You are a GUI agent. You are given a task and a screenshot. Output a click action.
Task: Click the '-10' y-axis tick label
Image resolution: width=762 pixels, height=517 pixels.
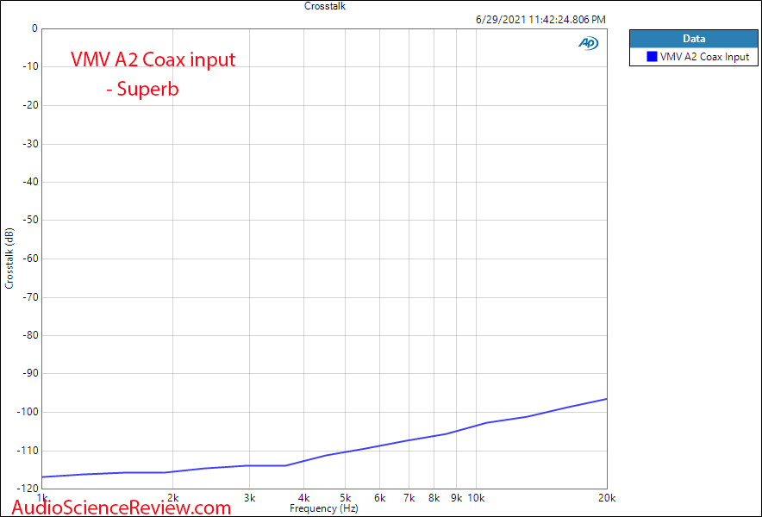30,66
